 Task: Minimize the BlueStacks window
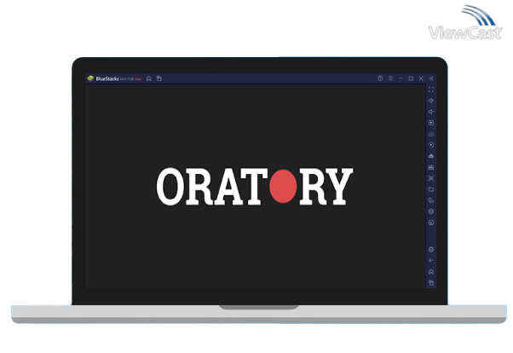pyautogui.click(x=401, y=78)
